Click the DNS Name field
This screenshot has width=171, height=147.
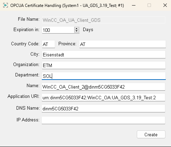click(103, 109)
